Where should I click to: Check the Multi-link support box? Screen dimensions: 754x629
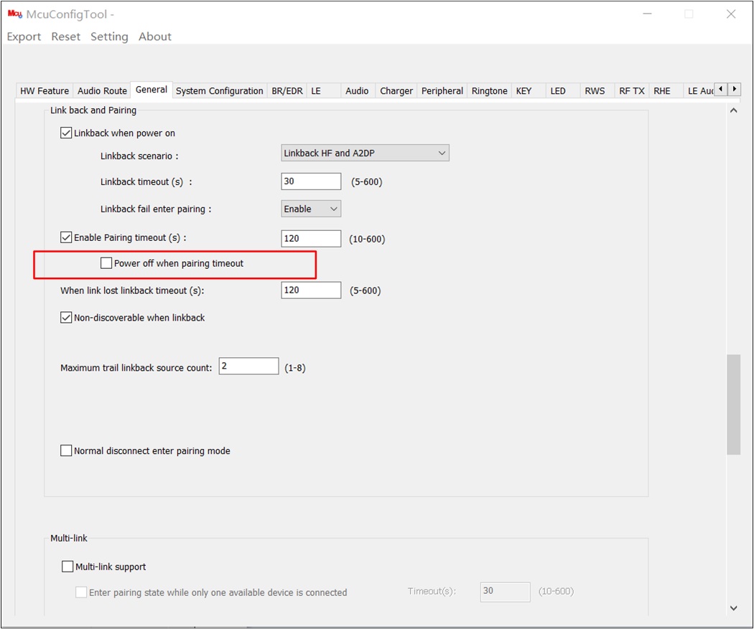click(68, 567)
